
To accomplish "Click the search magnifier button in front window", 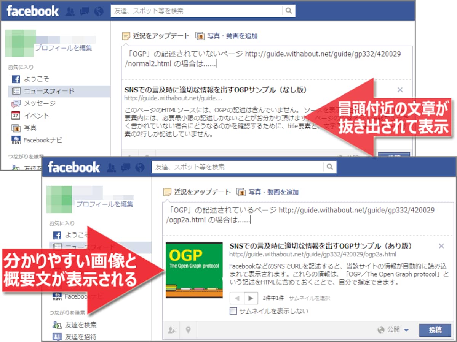I will (x=330, y=167).
